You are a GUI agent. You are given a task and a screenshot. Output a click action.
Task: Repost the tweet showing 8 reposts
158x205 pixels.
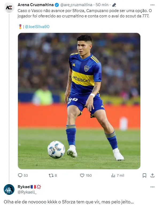tap(53, 175)
